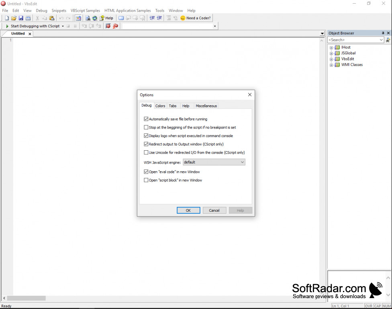Click the Step Out debug icon
The height and width of the screenshot is (309, 392).
coord(98,26)
